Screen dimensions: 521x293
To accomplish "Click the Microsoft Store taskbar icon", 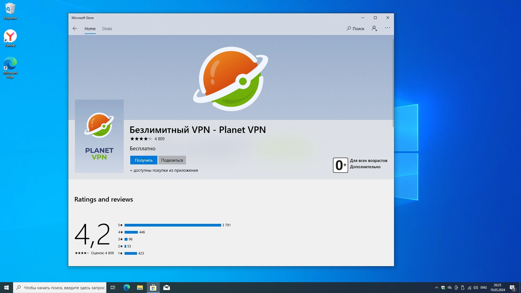I will 153,288.
